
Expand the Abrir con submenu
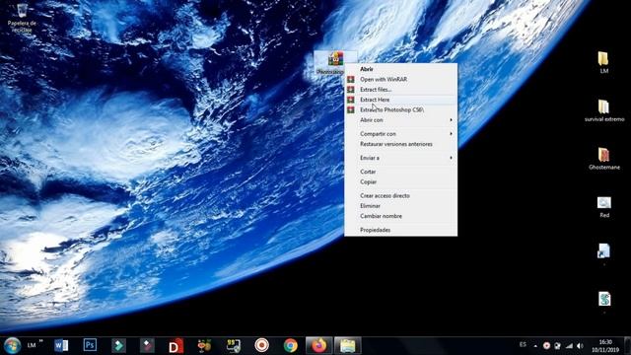pos(401,120)
